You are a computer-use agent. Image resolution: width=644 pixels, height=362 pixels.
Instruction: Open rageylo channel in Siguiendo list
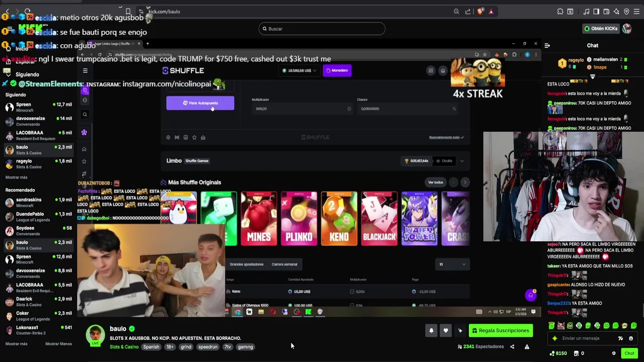coord(38,164)
